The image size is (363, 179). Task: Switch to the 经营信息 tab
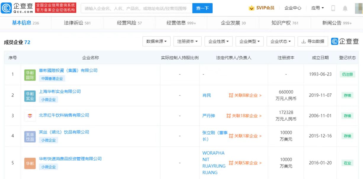click(x=181, y=23)
